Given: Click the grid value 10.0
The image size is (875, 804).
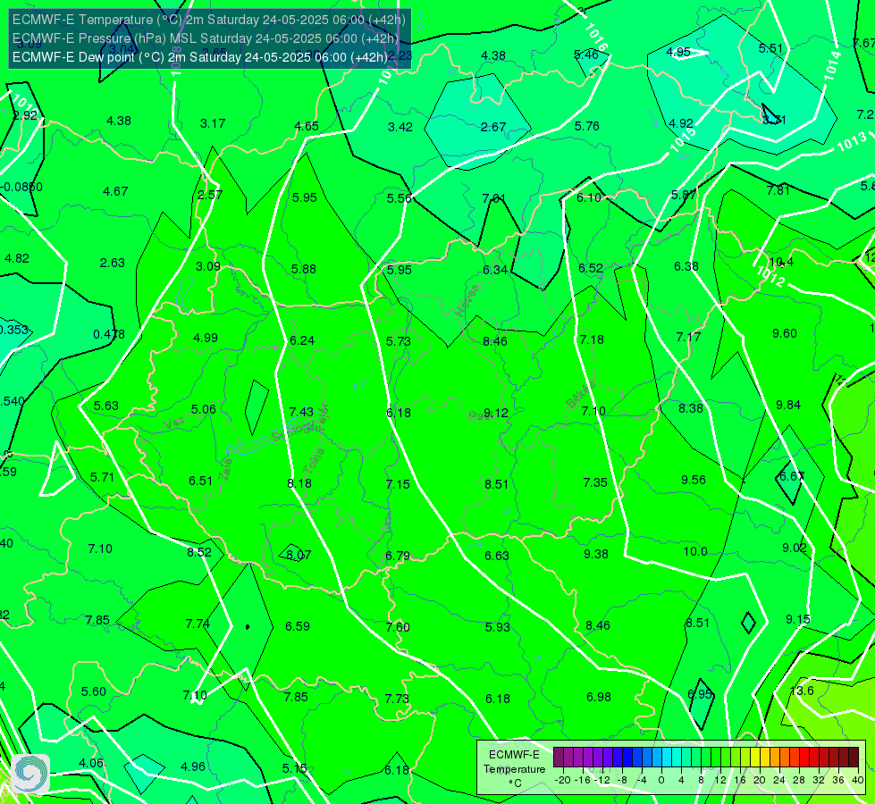Looking at the screenshot, I should [x=695, y=552].
